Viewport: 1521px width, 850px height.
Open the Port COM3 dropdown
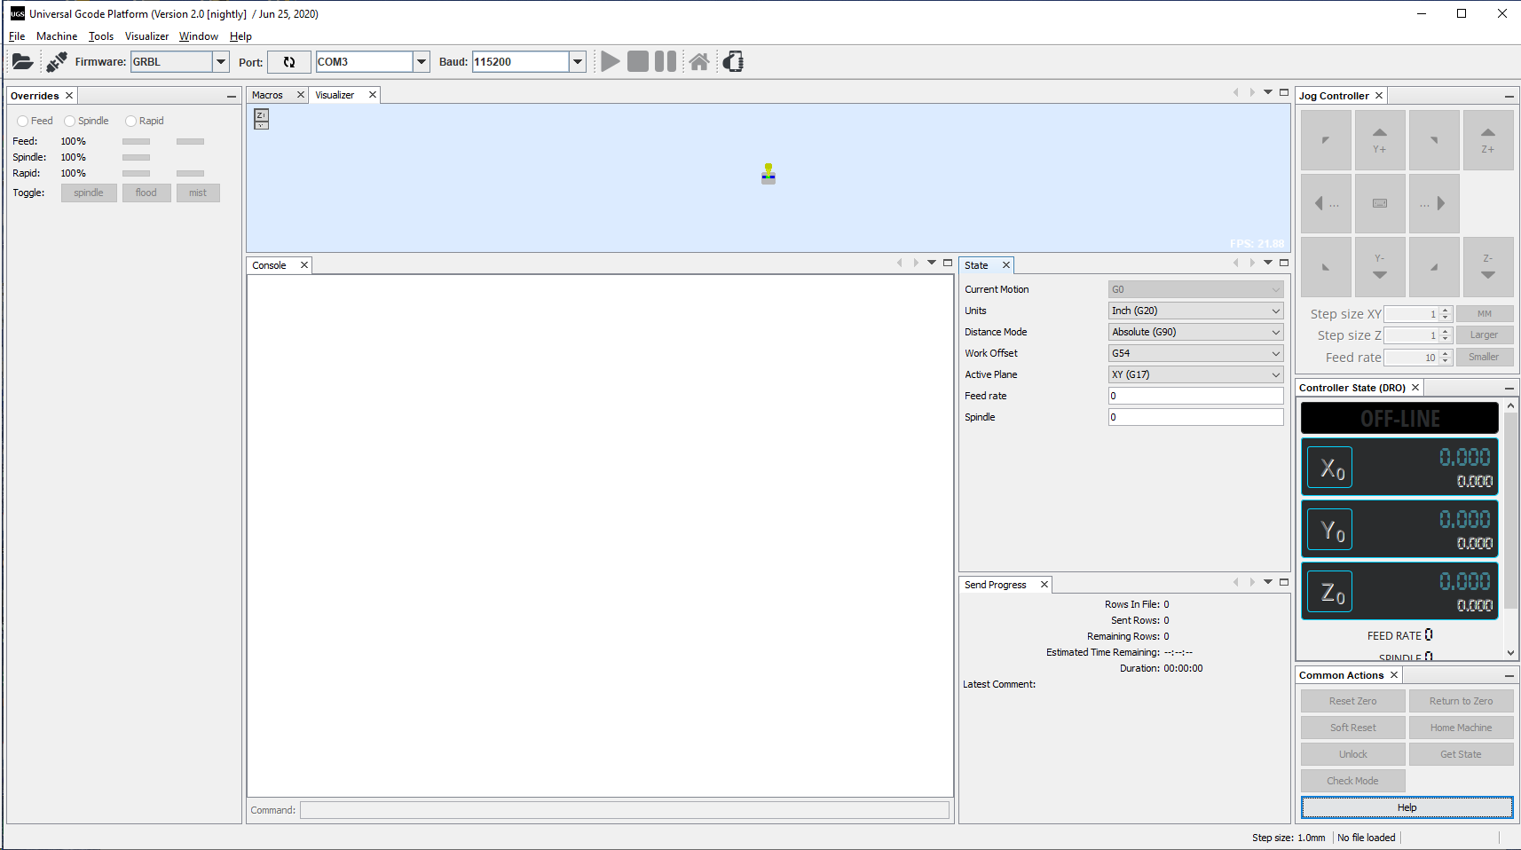(x=422, y=62)
